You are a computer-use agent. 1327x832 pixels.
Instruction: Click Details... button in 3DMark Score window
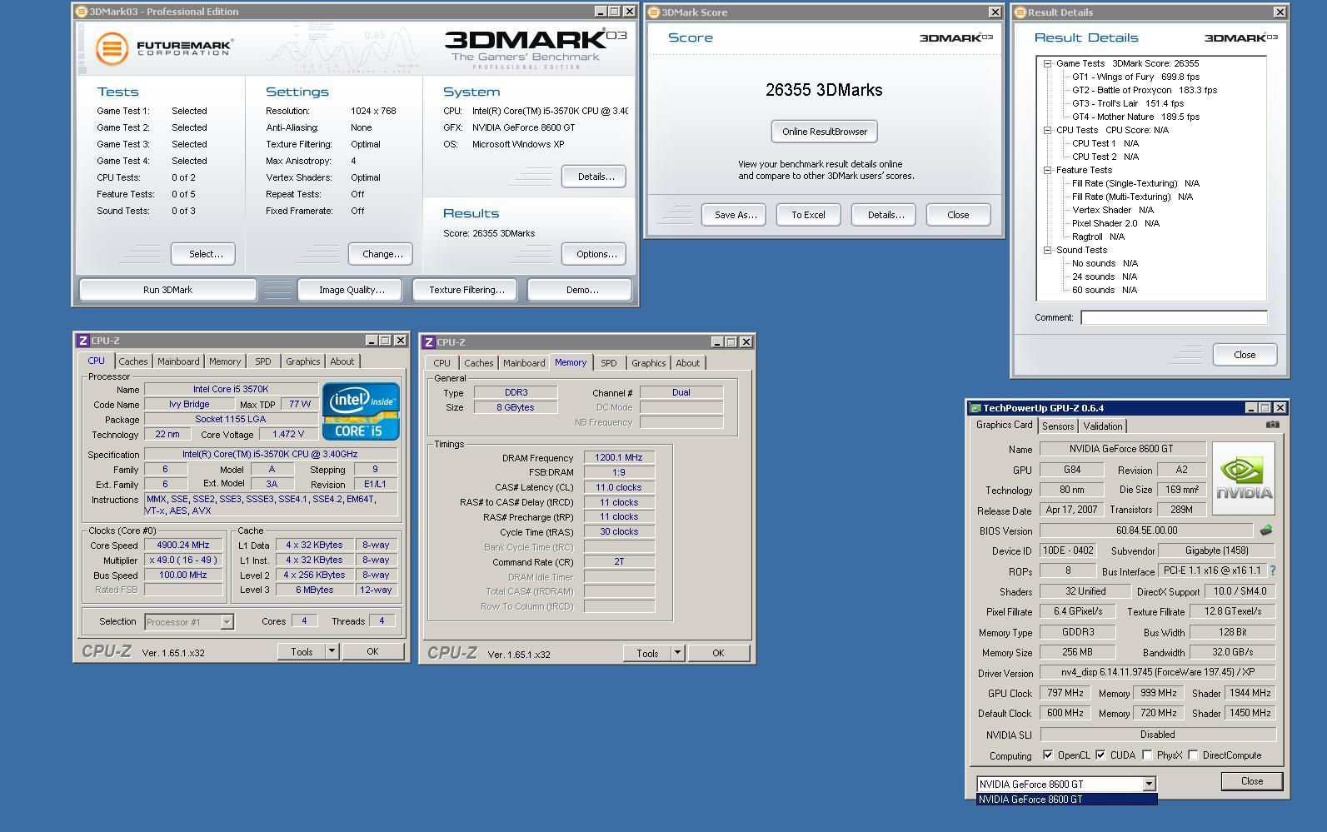tap(885, 215)
